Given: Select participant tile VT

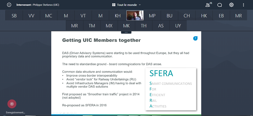Looking at the screenshot, I should pos(83,16).
